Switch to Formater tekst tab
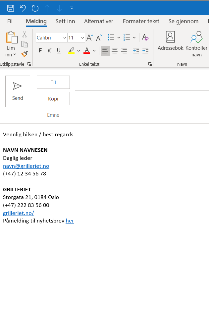 141,21
